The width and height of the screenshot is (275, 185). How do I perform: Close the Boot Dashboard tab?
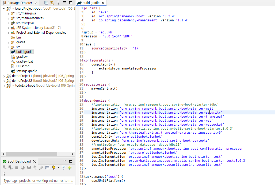pyautogui.click(x=35, y=161)
